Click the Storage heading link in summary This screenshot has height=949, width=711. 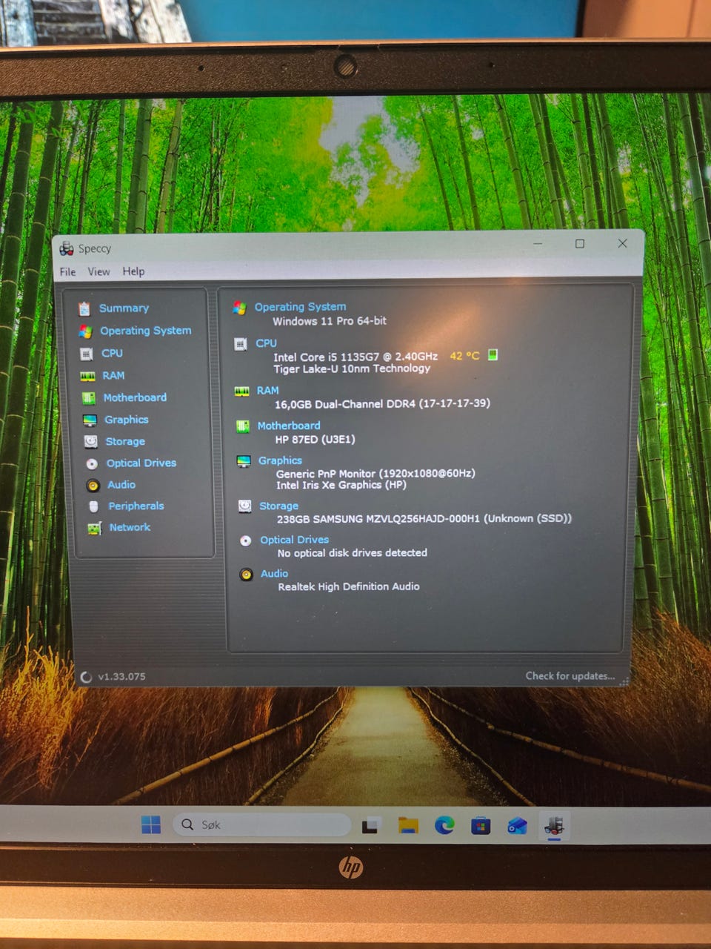[x=278, y=506]
